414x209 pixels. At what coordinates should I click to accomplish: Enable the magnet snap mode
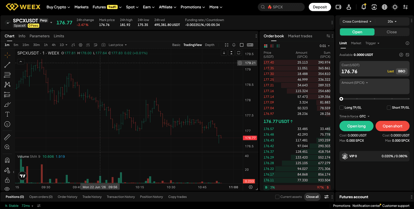click(7, 160)
